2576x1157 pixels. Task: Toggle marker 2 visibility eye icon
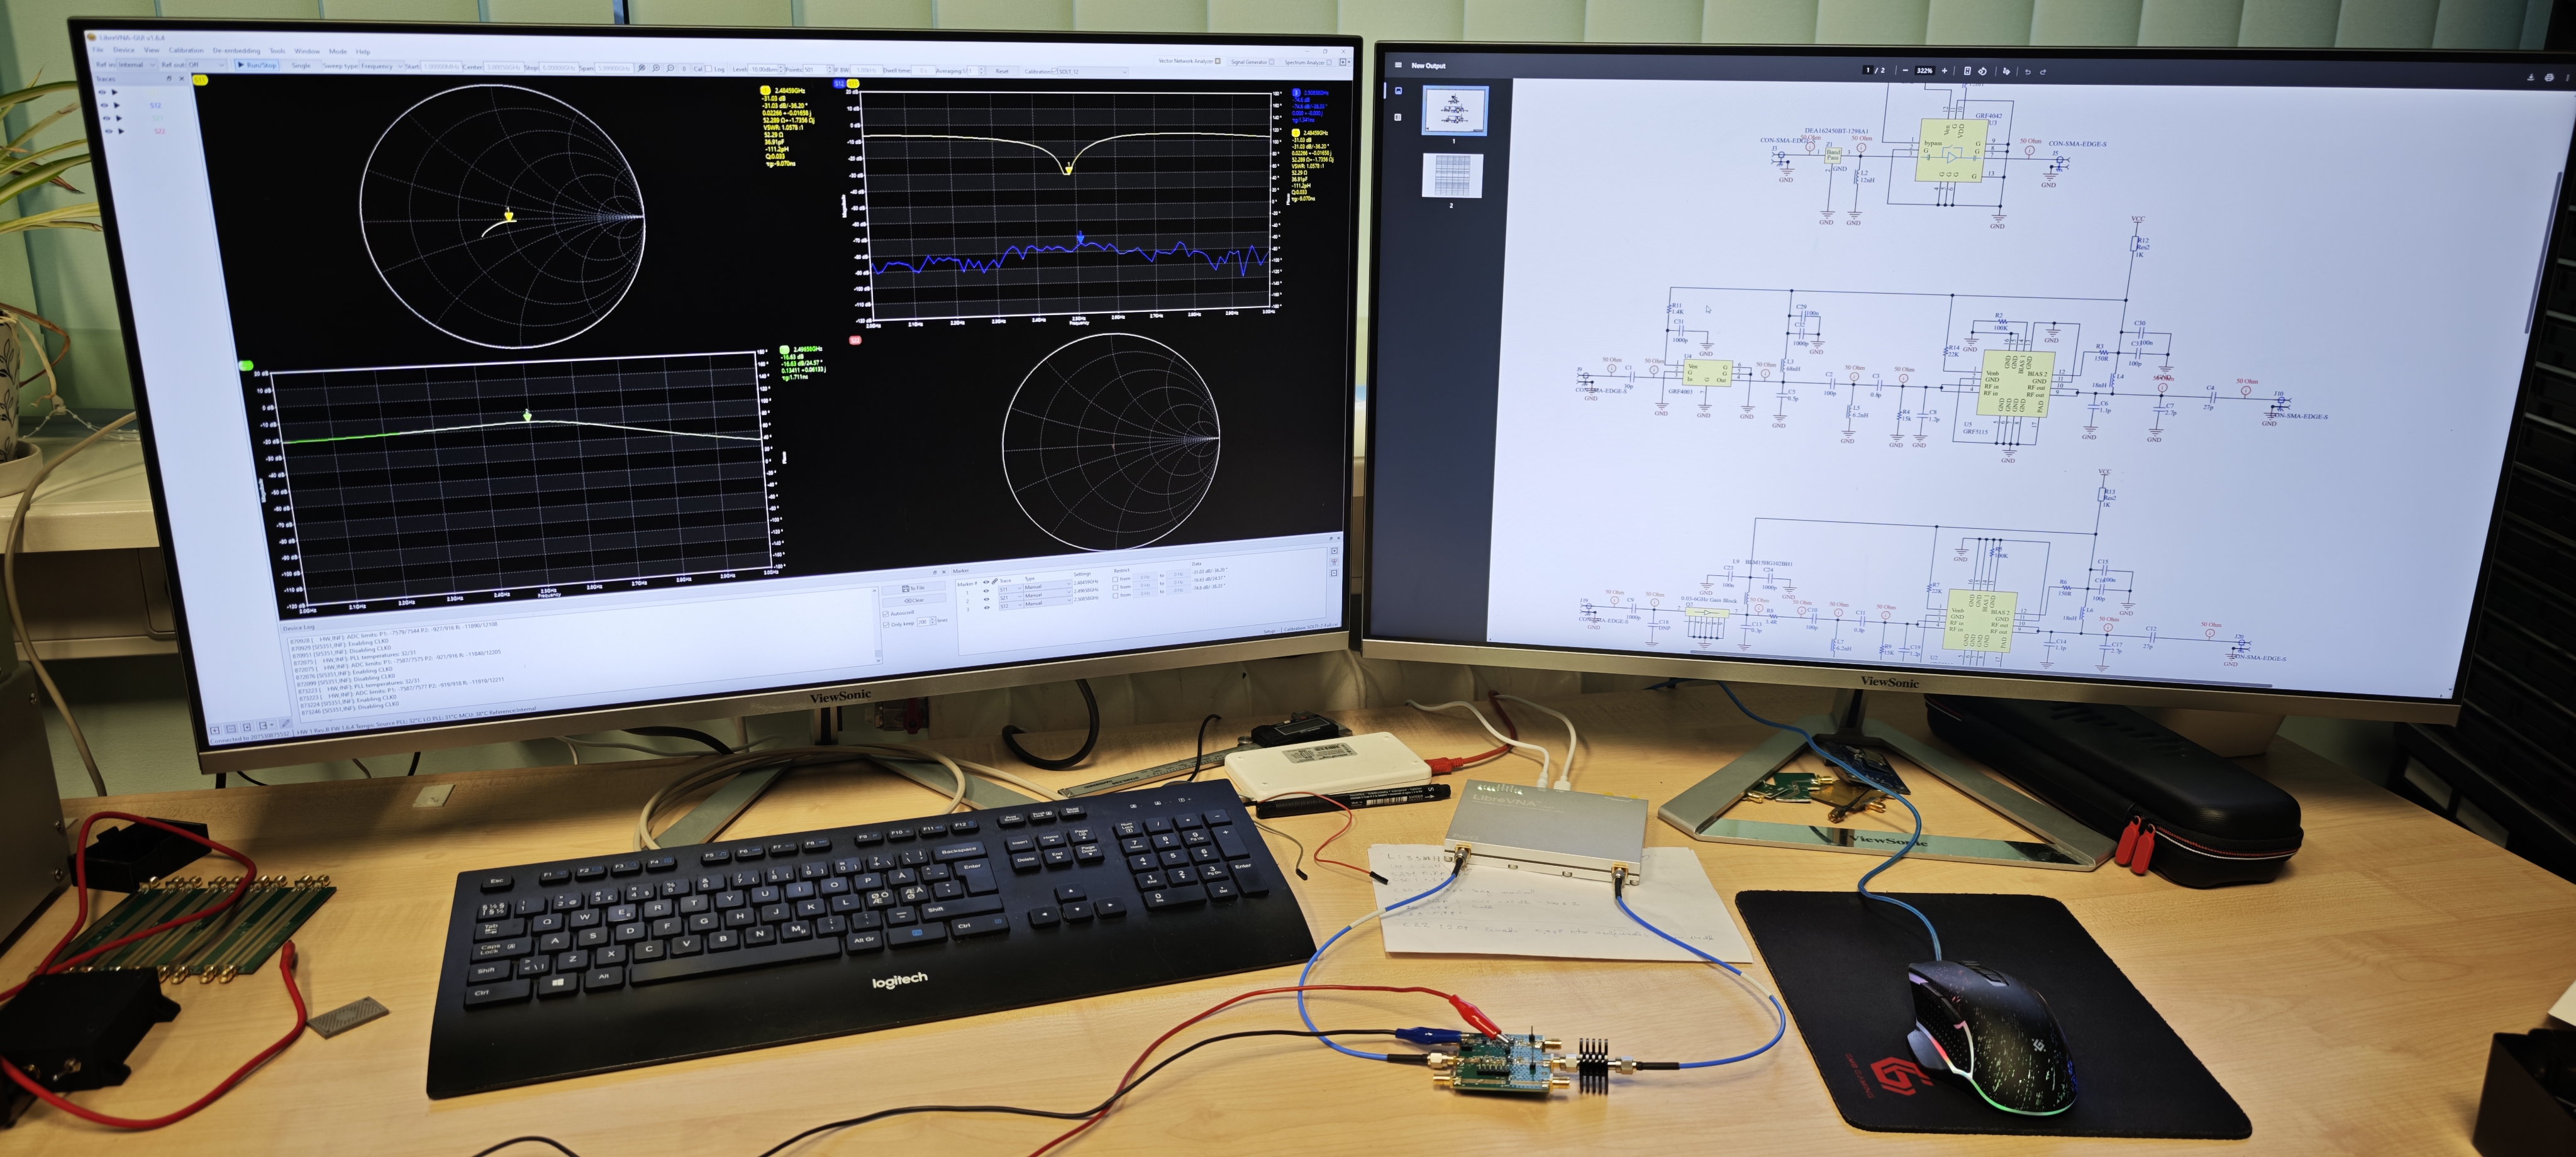[x=987, y=600]
